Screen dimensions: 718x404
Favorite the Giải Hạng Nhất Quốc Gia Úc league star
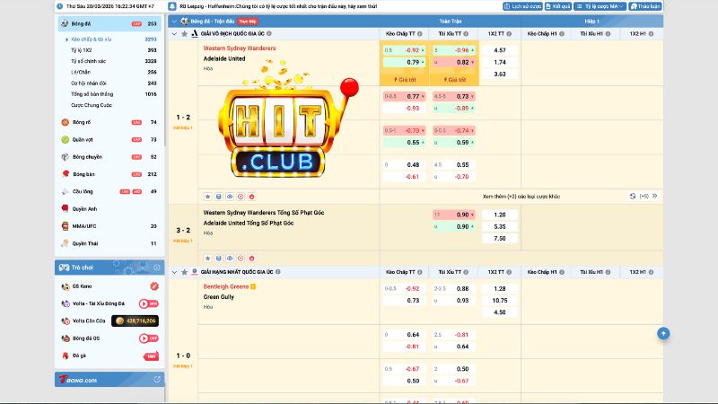(184, 272)
